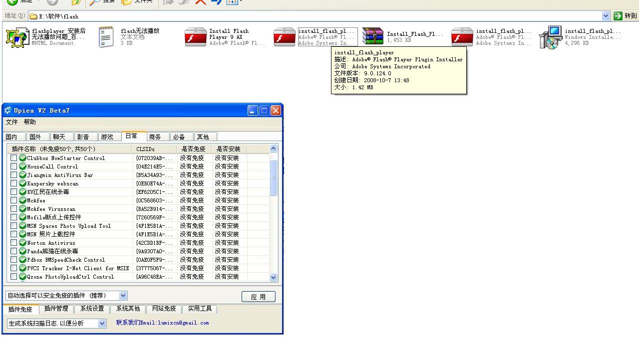This screenshot has height=337, width=639.
Task: Click green check icon beside MSN 照片上载控件
Action: [22, 234]
